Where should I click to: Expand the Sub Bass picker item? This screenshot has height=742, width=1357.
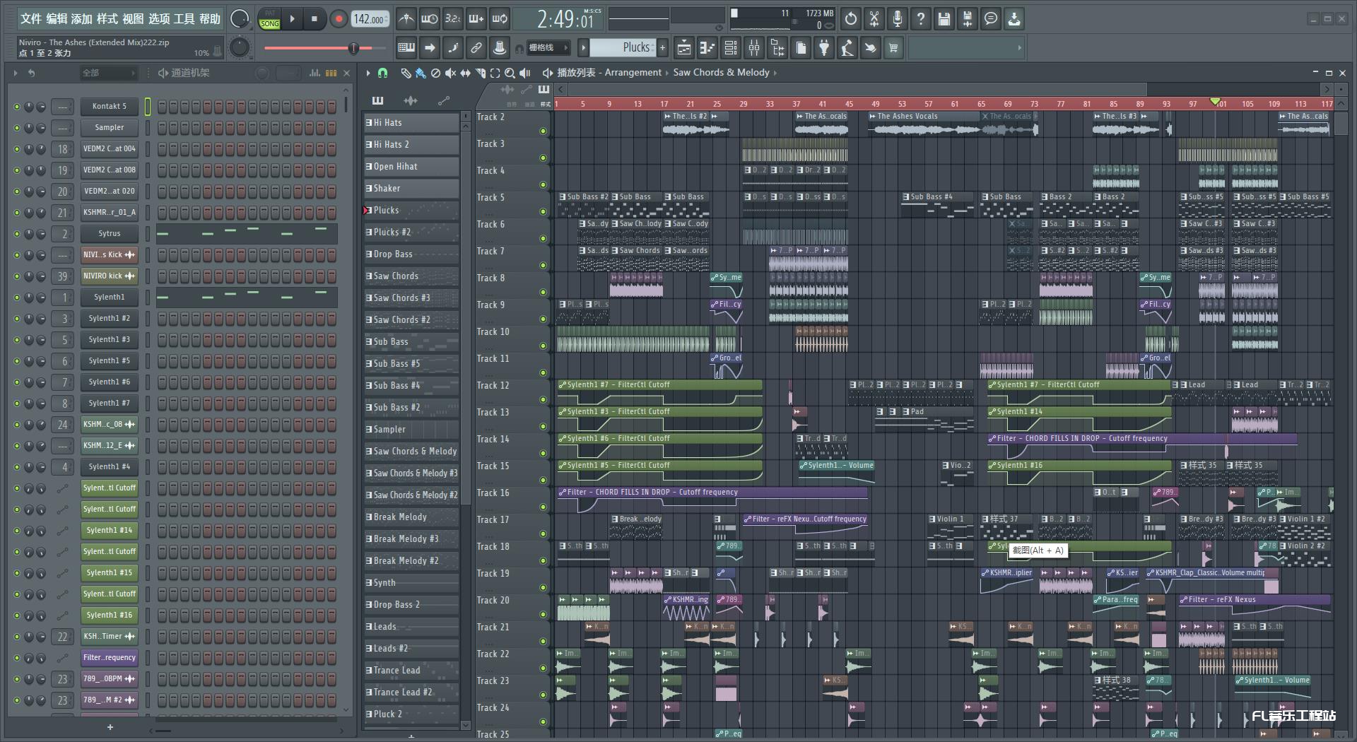411,342
